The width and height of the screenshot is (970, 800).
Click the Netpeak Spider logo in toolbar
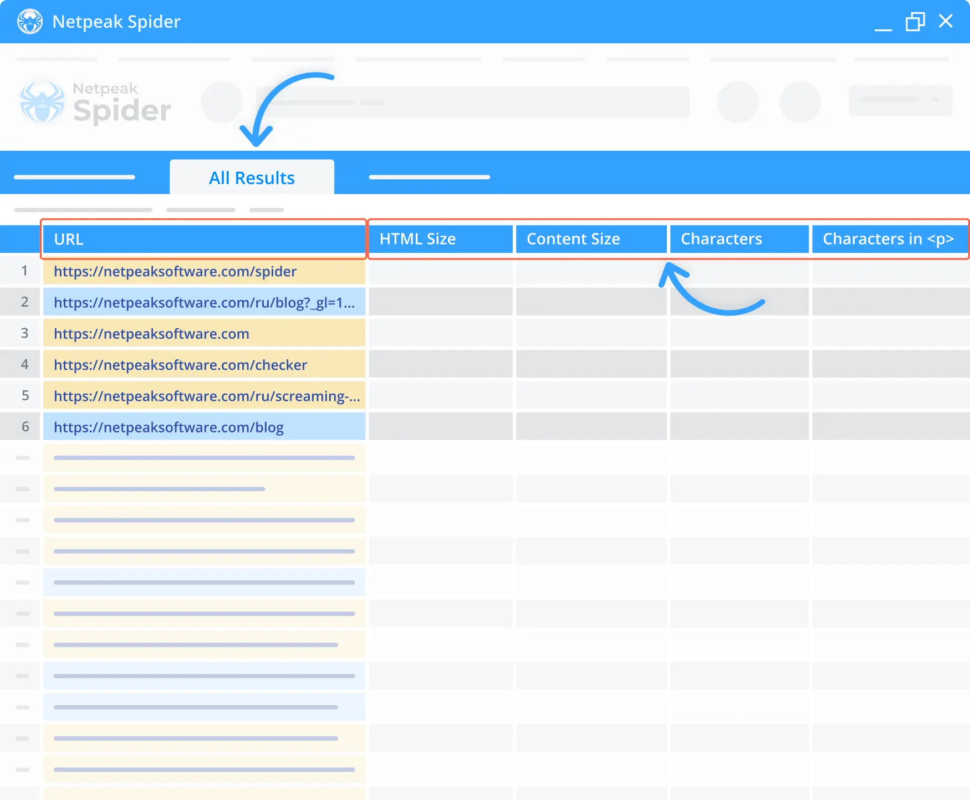[95, 102]
